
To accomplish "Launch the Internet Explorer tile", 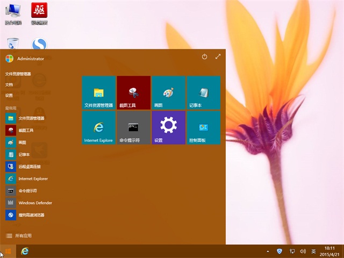I will [99, 128].
